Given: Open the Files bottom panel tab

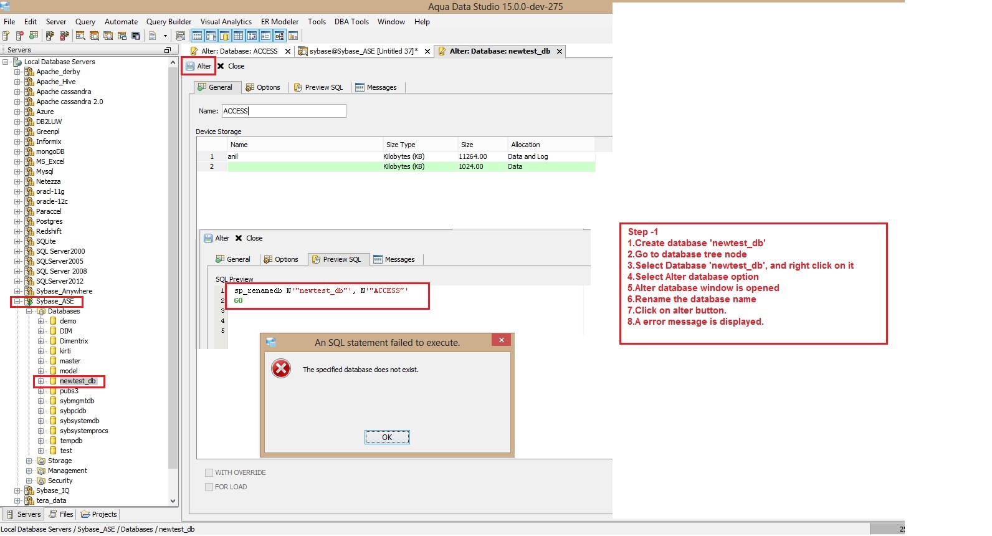Looking at the screenshot, I should point(61,514).
